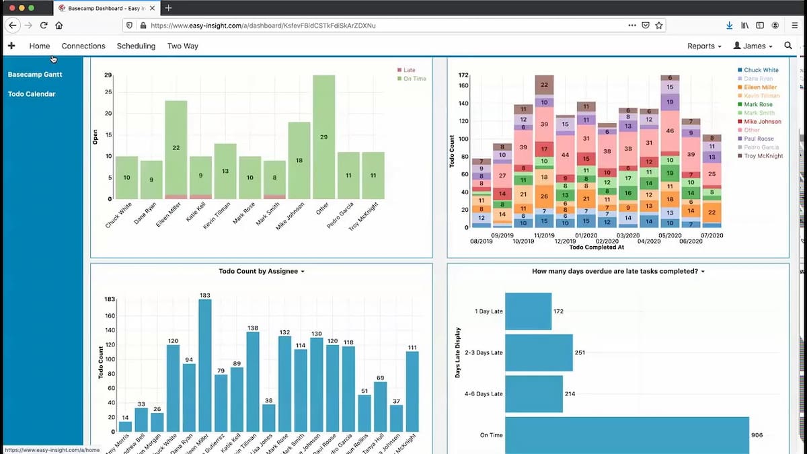Screen dimensions: 807x454
Task: Open the Todo Calendar sidebar link
Action: click(x=32, y=94)
